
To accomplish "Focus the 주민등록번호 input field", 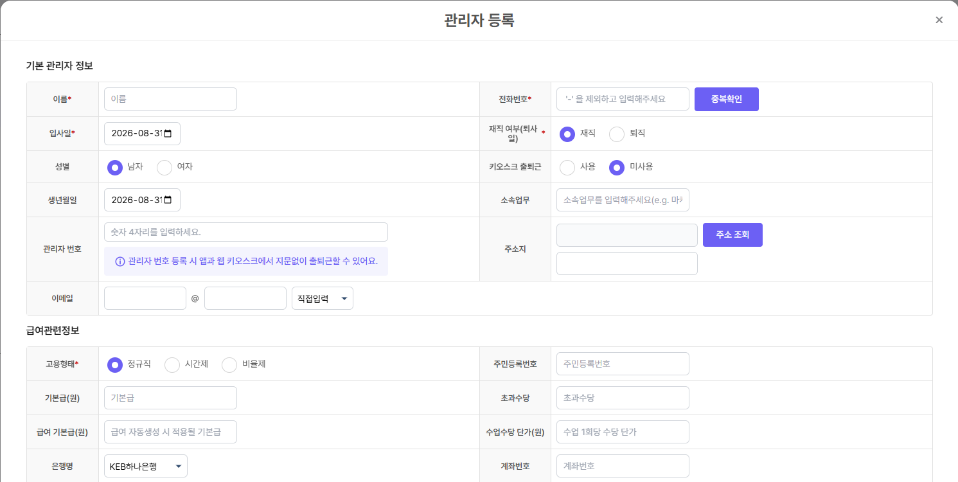I will pos(623,364).
